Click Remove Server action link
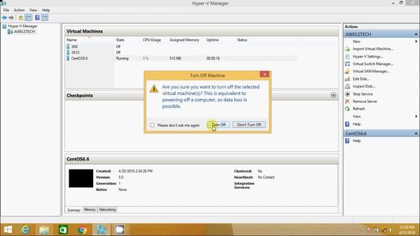This screenshot has width=420, height=236. [365, 102]
